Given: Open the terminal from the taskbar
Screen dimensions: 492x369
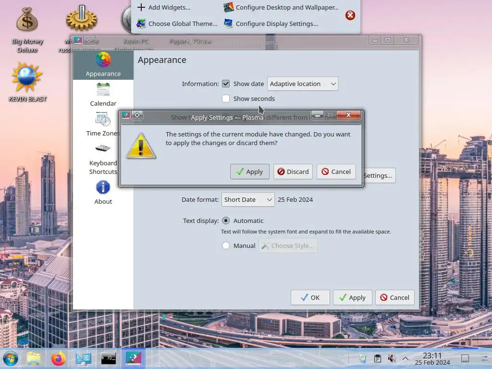Looking at the screenshot, I should coord(108,358).
